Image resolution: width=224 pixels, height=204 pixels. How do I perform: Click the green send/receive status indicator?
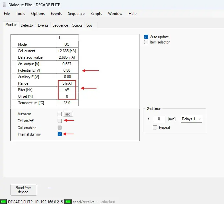pos(68,201)
